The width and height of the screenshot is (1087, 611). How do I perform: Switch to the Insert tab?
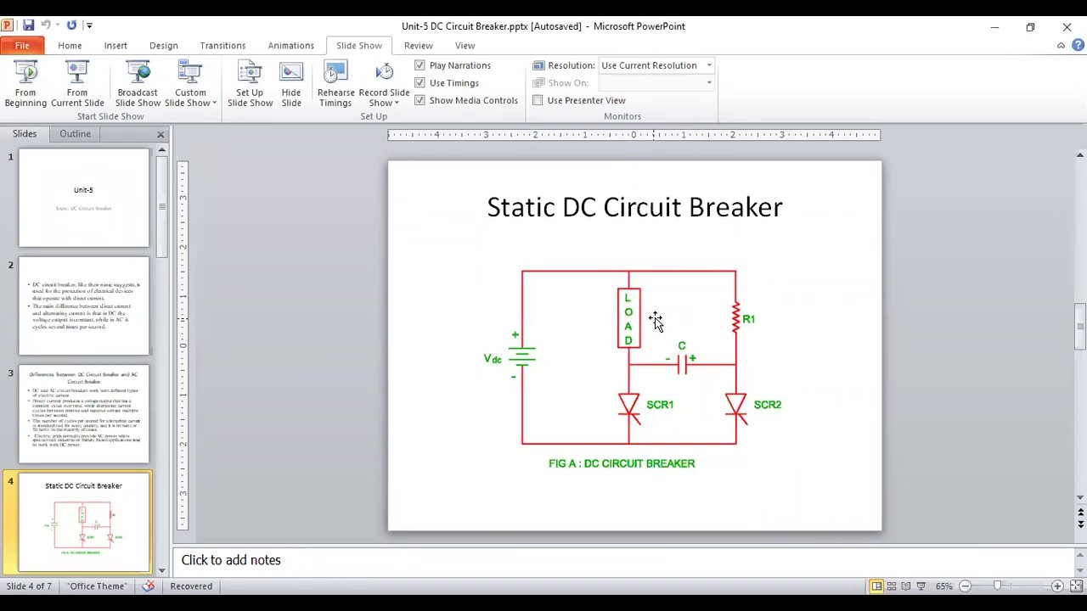click(x=115, y=46)
